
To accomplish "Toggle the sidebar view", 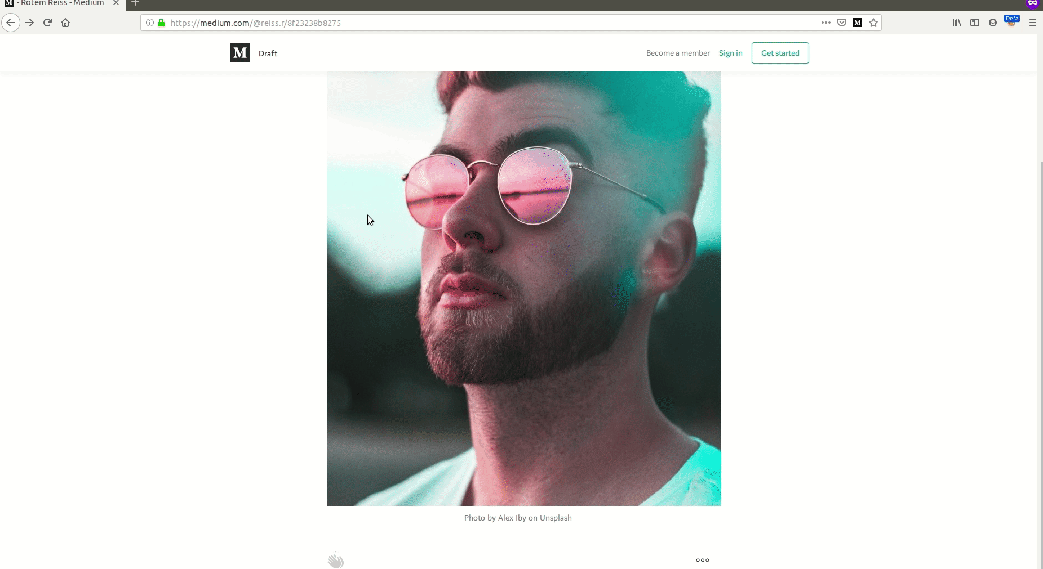I will (975, 23).
